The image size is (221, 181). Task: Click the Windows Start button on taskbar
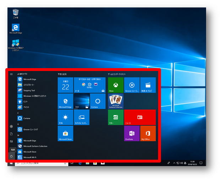(x=11, y=163)
